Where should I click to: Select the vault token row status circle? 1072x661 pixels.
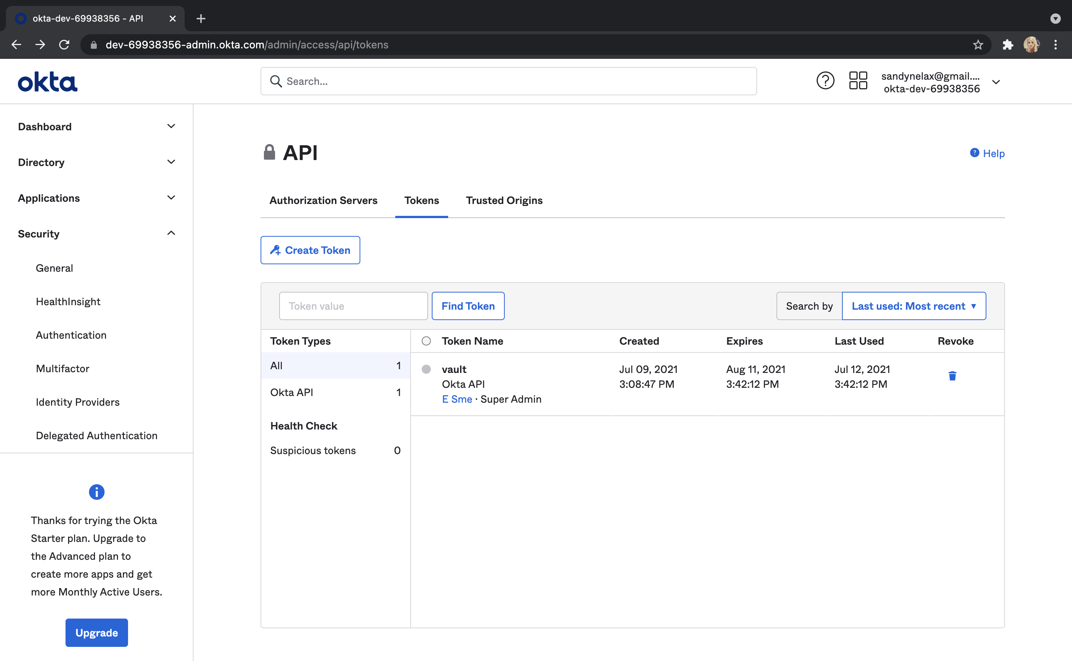pyautogui.click(x=426, y=370)
